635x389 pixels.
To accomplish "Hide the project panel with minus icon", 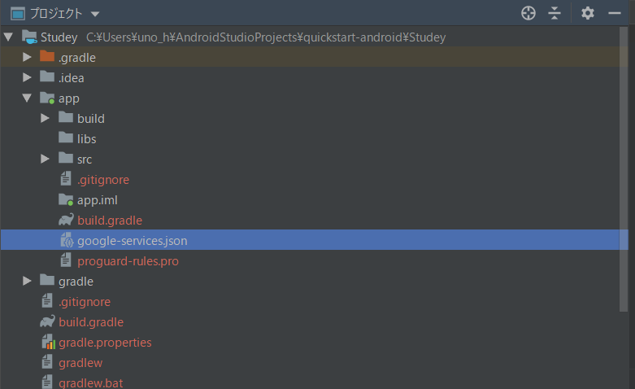I will (615, 13).
